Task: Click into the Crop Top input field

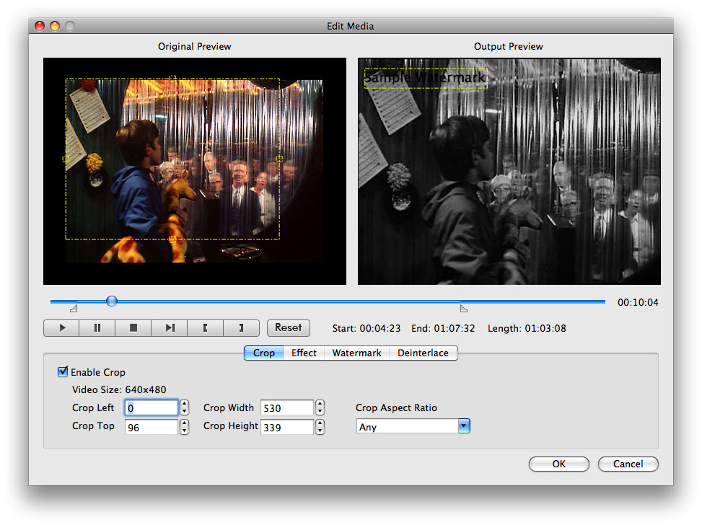Action: coord(152,427)
